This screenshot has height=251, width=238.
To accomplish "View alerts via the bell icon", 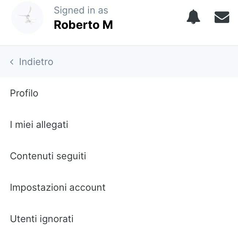I will tap(193, 17).
